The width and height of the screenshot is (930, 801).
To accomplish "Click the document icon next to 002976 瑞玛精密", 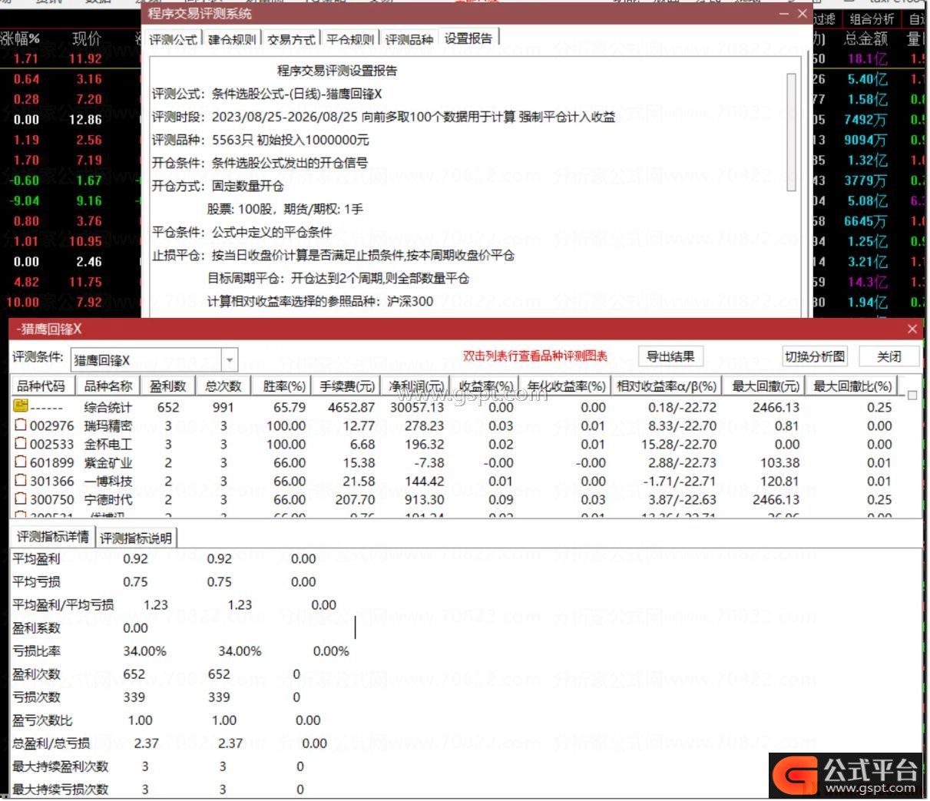I will point(21,425).
